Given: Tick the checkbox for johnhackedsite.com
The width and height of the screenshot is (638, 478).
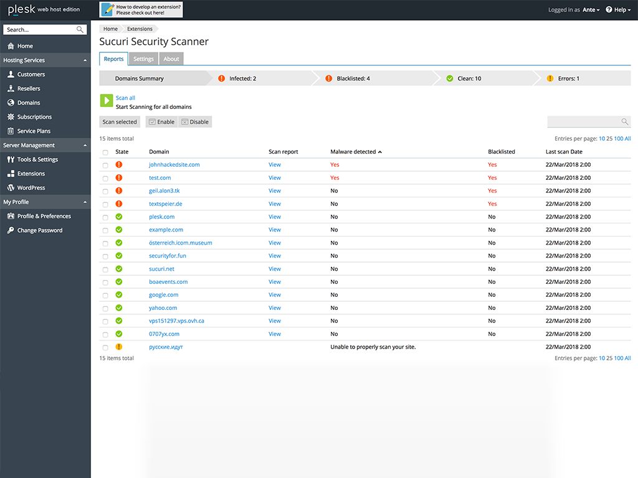Looking at the screenshot, I should click(105, 165).
